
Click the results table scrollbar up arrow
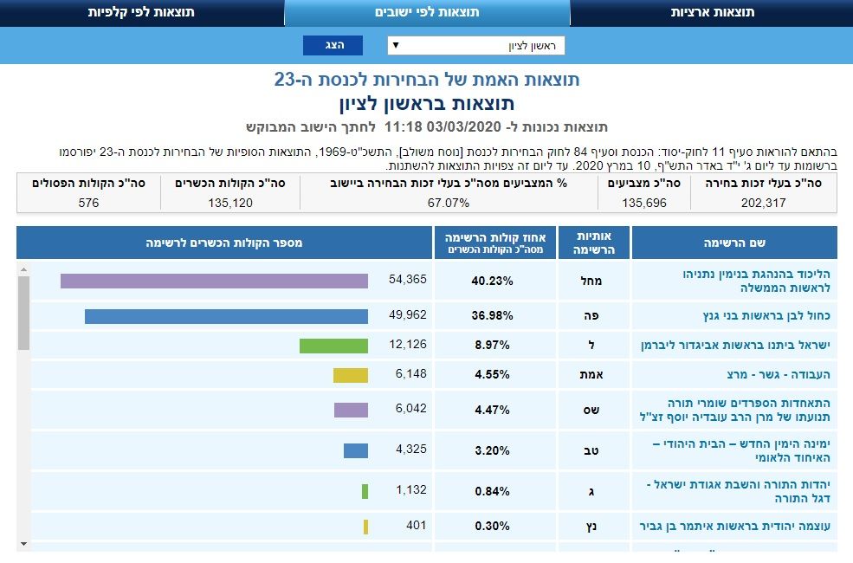tap(23, 269)
